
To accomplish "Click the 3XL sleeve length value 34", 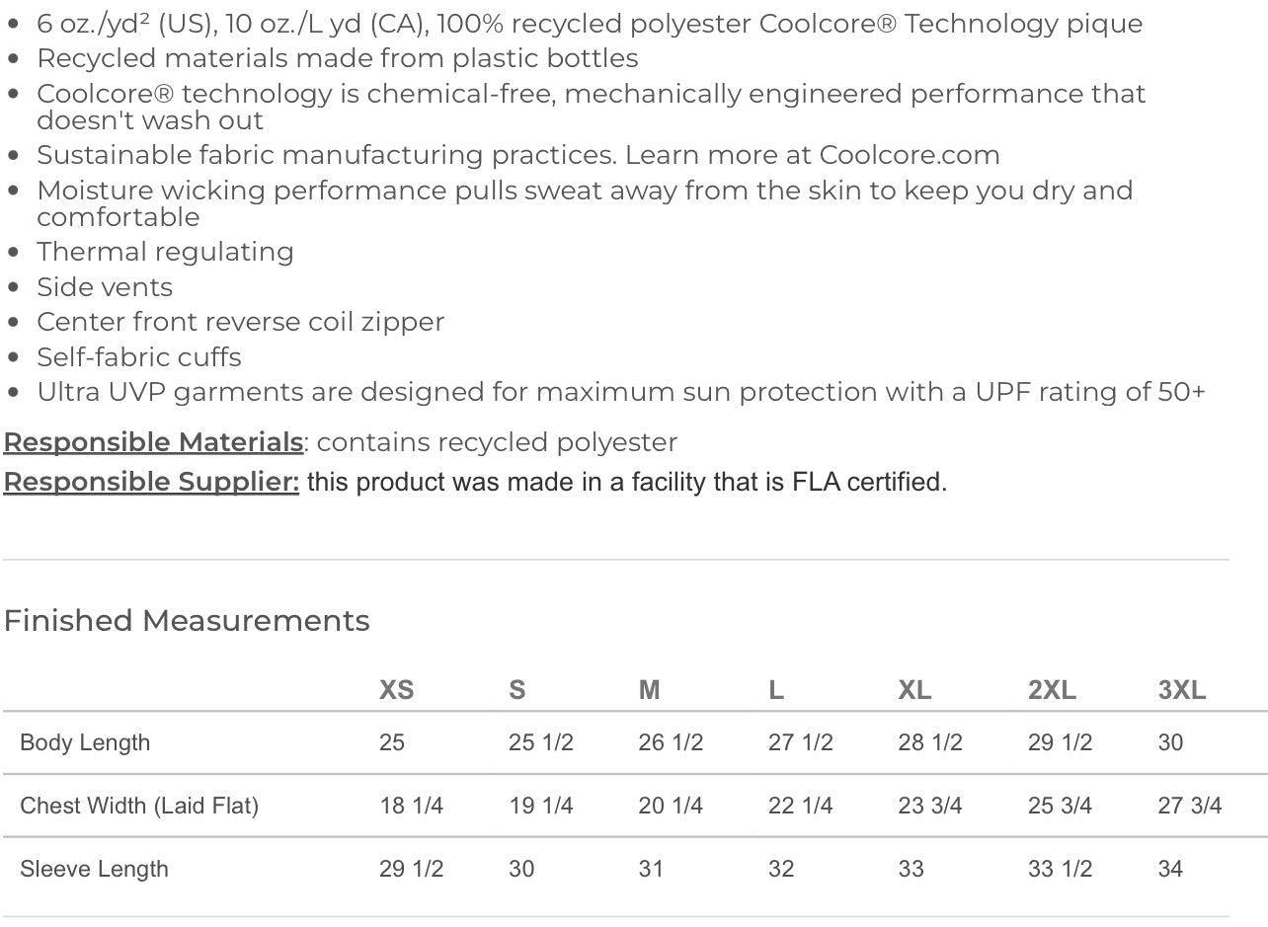I will click(1170, 869).
